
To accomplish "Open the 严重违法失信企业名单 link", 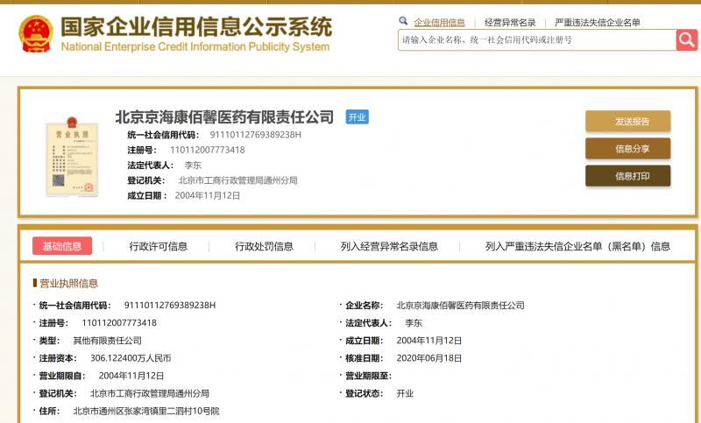I will (x=598, y=23).
